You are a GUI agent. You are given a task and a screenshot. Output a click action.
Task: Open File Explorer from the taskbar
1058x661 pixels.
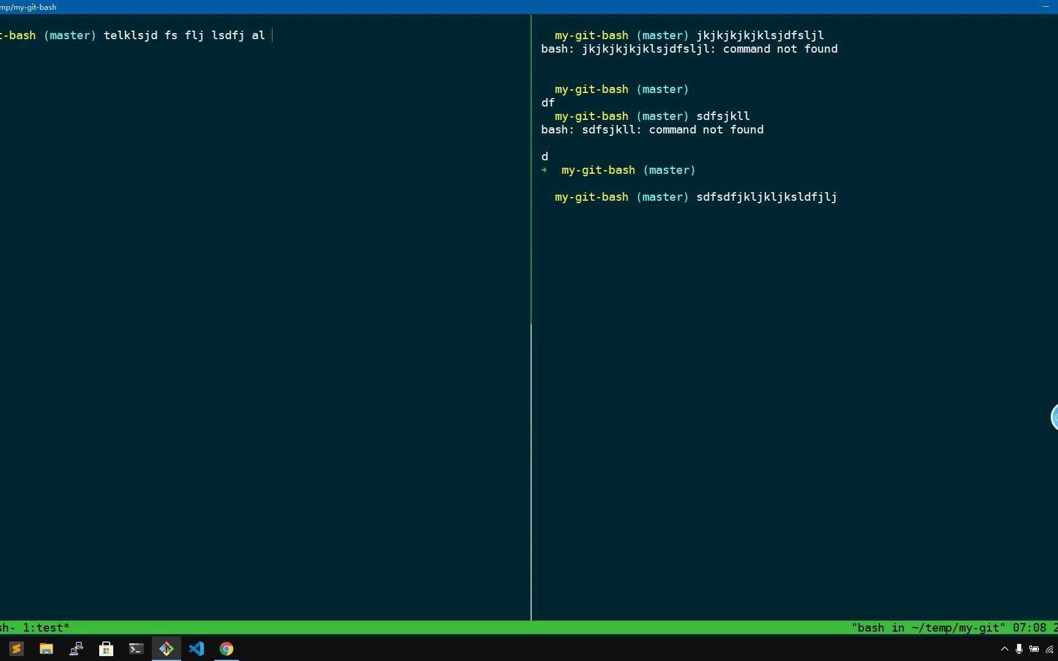pyautogui.click(x=47, y=649)
